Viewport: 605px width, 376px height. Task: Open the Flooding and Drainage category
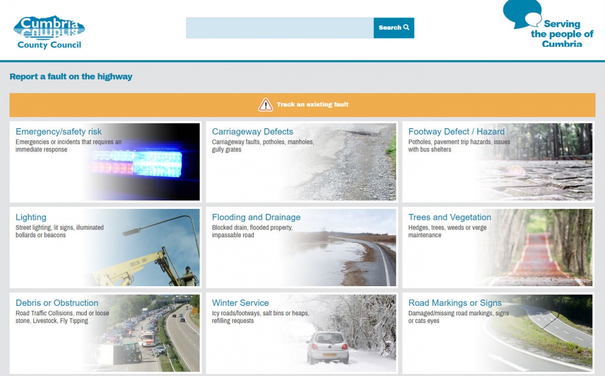click(x=256, y=218)
